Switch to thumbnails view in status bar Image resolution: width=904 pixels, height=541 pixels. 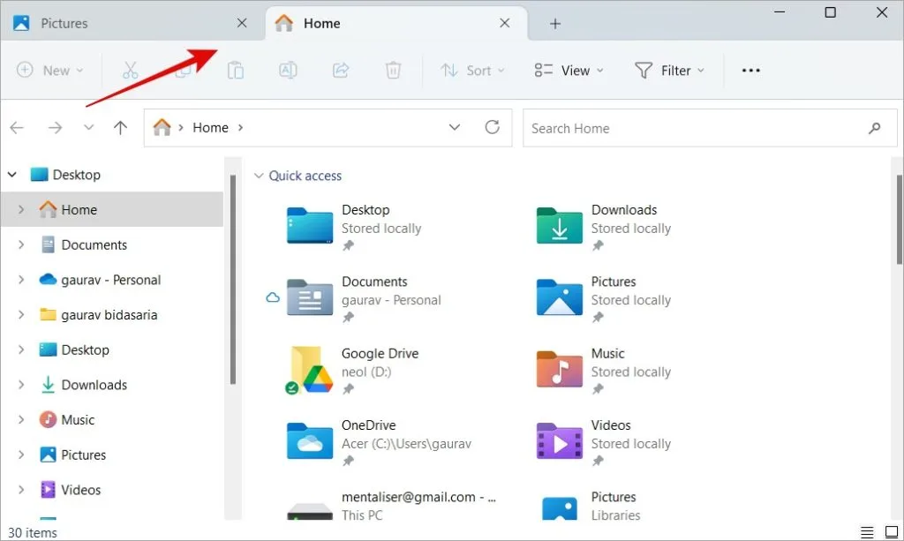point(891,532)
